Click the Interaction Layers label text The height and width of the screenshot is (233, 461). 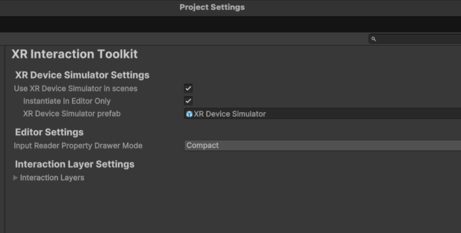pyautogui.click(x=52, y=177)
